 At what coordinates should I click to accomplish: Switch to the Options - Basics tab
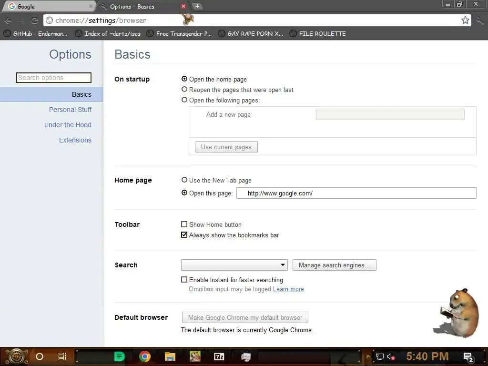pyautogui.click(x=142, y=6)
